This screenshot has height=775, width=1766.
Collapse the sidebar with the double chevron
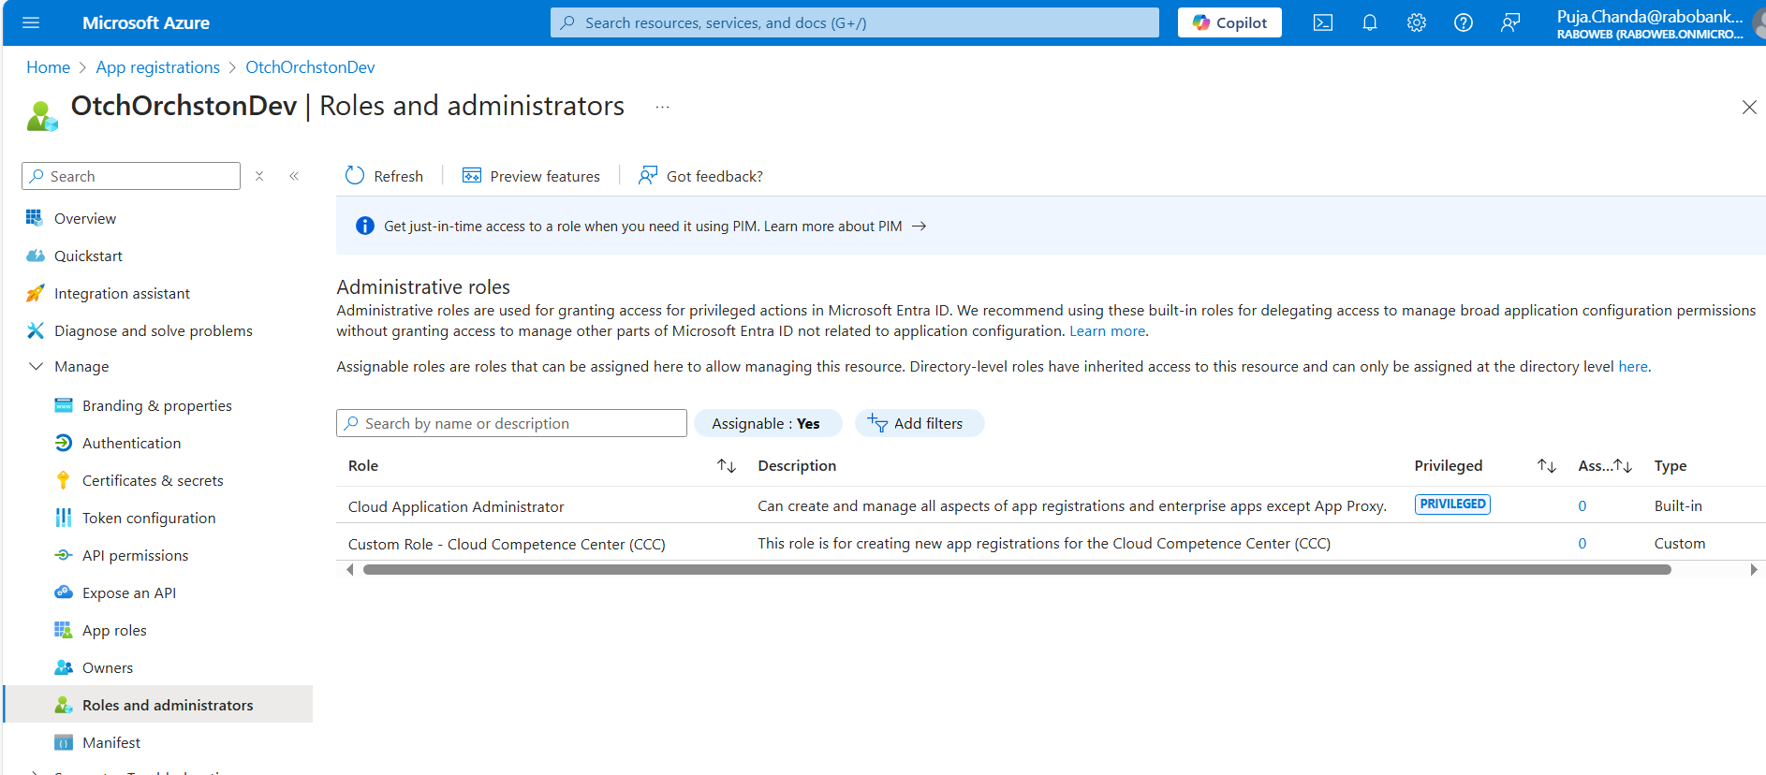tap(294, 176)
